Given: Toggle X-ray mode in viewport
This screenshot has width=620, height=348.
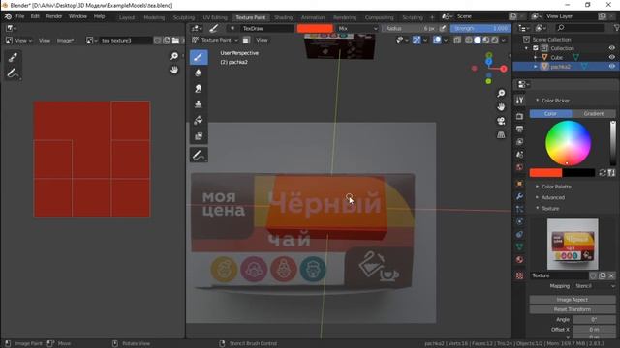Looking at the screenshot, I should pyautogui.click(x=457, y=40).
